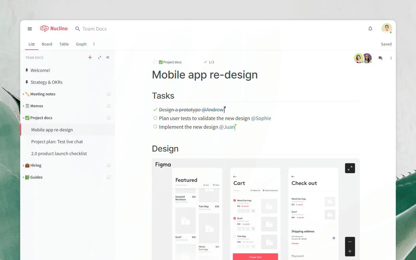
Task: Click the Change address link
Action: [x=295, y=243]
